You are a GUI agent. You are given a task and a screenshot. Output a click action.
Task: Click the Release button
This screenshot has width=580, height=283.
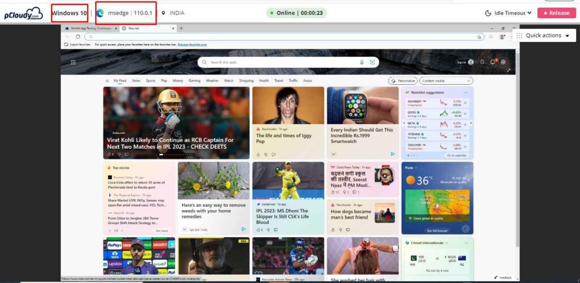point(557,13)
